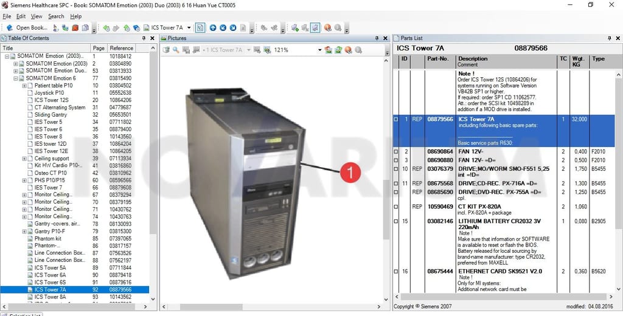Image resolution: width=623 pixels, height=316 pixels.
Task: Check the box for DRIVE;MO/WORM SMO-F551 row
Action: (395, 169)
